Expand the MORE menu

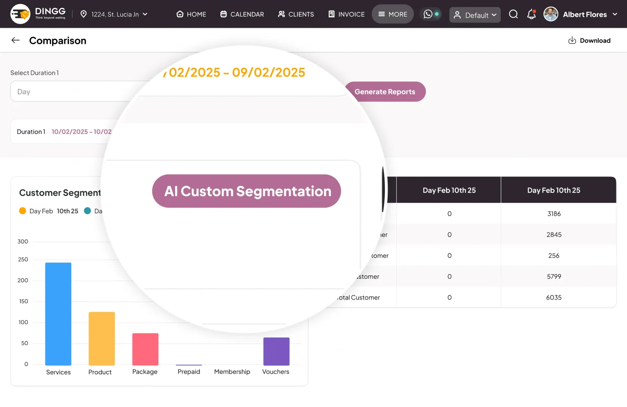click(x=393, y=14)
